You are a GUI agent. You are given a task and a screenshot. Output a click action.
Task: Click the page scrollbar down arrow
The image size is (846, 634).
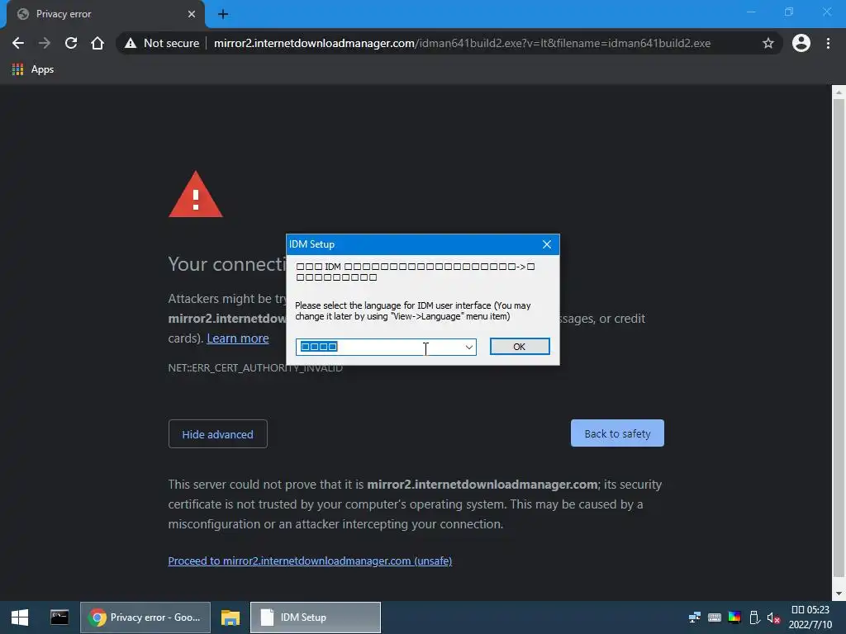click(839, 594)
